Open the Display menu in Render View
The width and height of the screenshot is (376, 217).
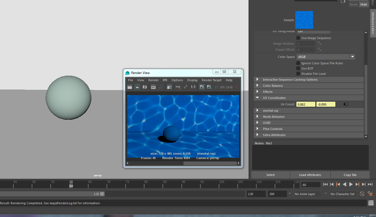[192, 80]
